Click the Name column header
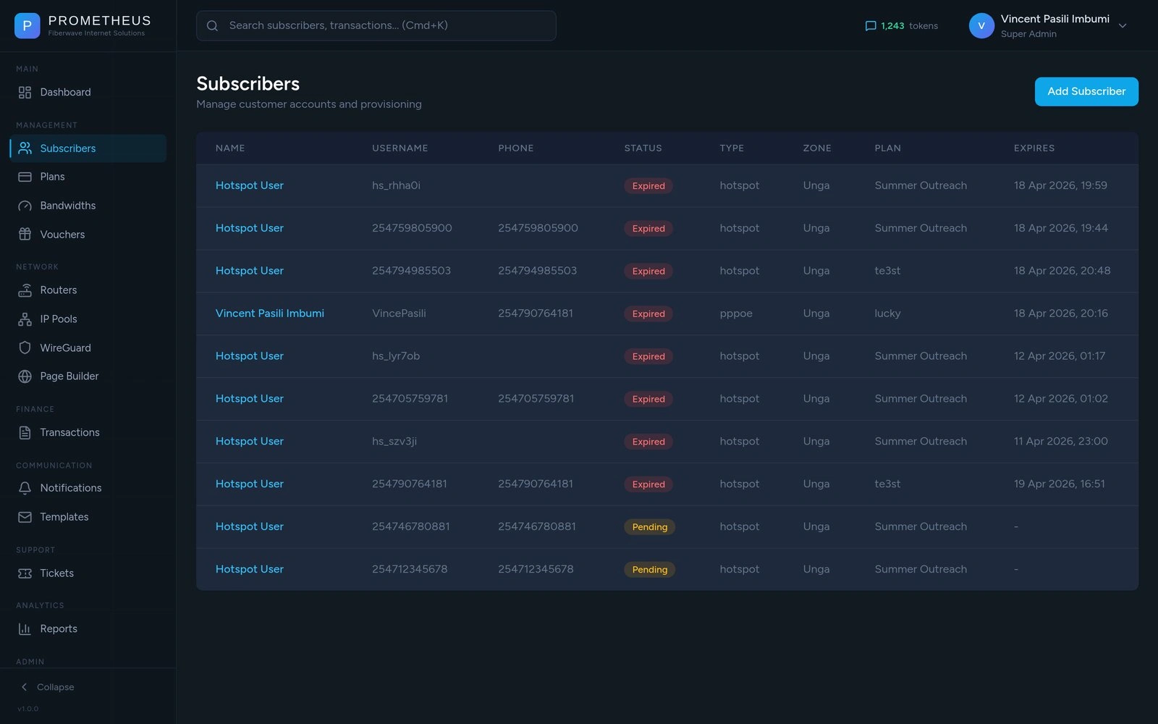Image resolution: width=1158 pixels, height=724 pixels. pos(230,148)
